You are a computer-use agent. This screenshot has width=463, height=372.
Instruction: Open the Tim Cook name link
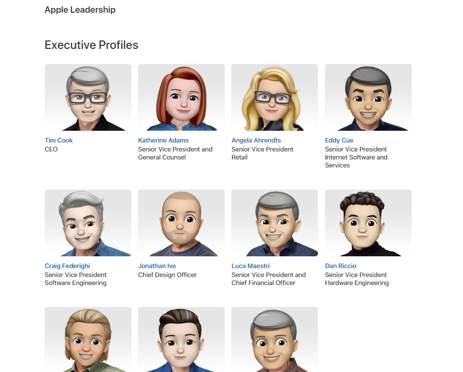click(58, 140)
